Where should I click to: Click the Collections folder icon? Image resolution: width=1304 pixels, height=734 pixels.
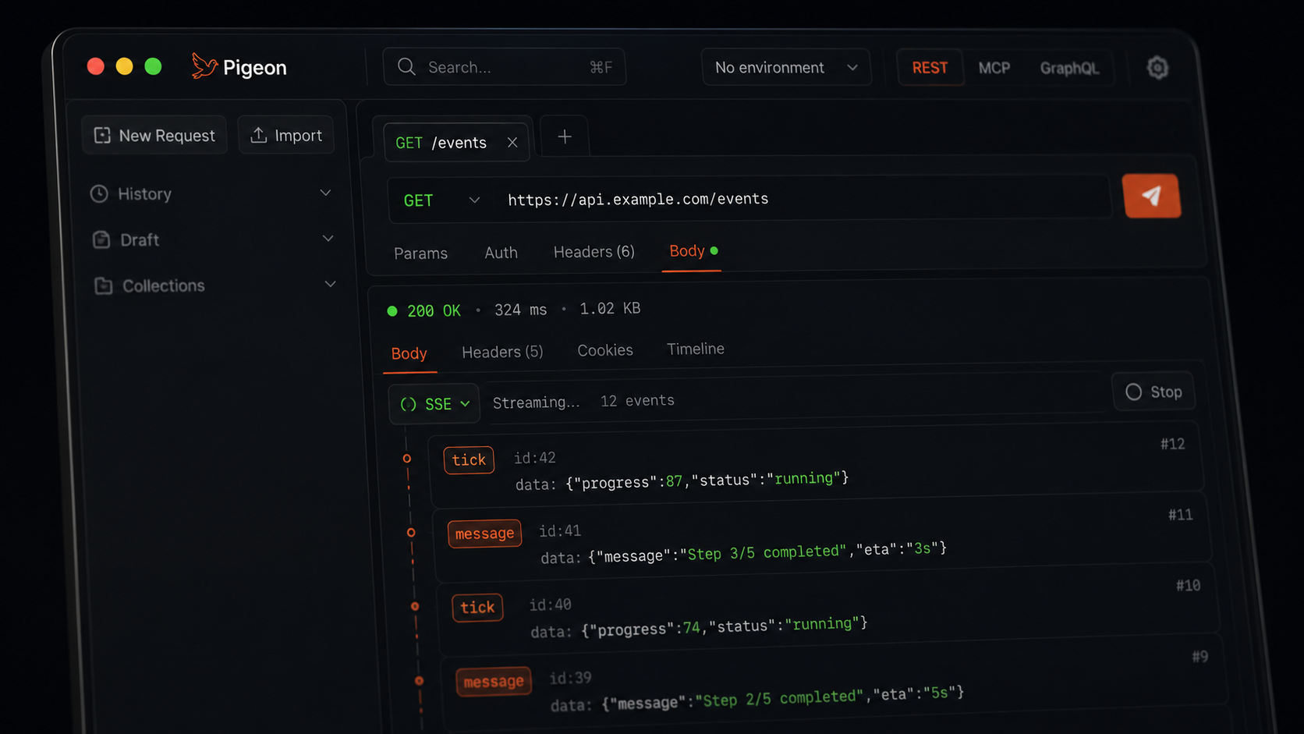(x=104, y=285)
